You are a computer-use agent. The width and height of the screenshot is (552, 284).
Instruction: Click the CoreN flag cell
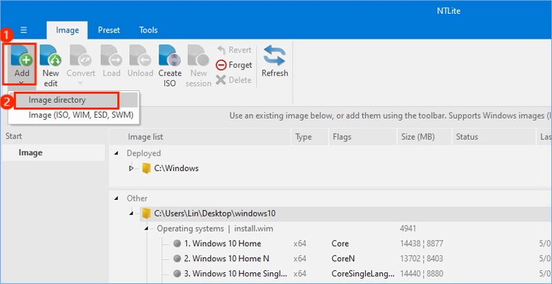[343, 258]
